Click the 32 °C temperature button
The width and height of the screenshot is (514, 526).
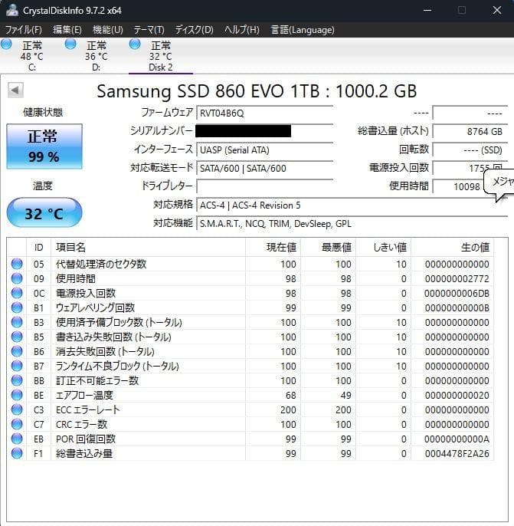pos(44,212)
